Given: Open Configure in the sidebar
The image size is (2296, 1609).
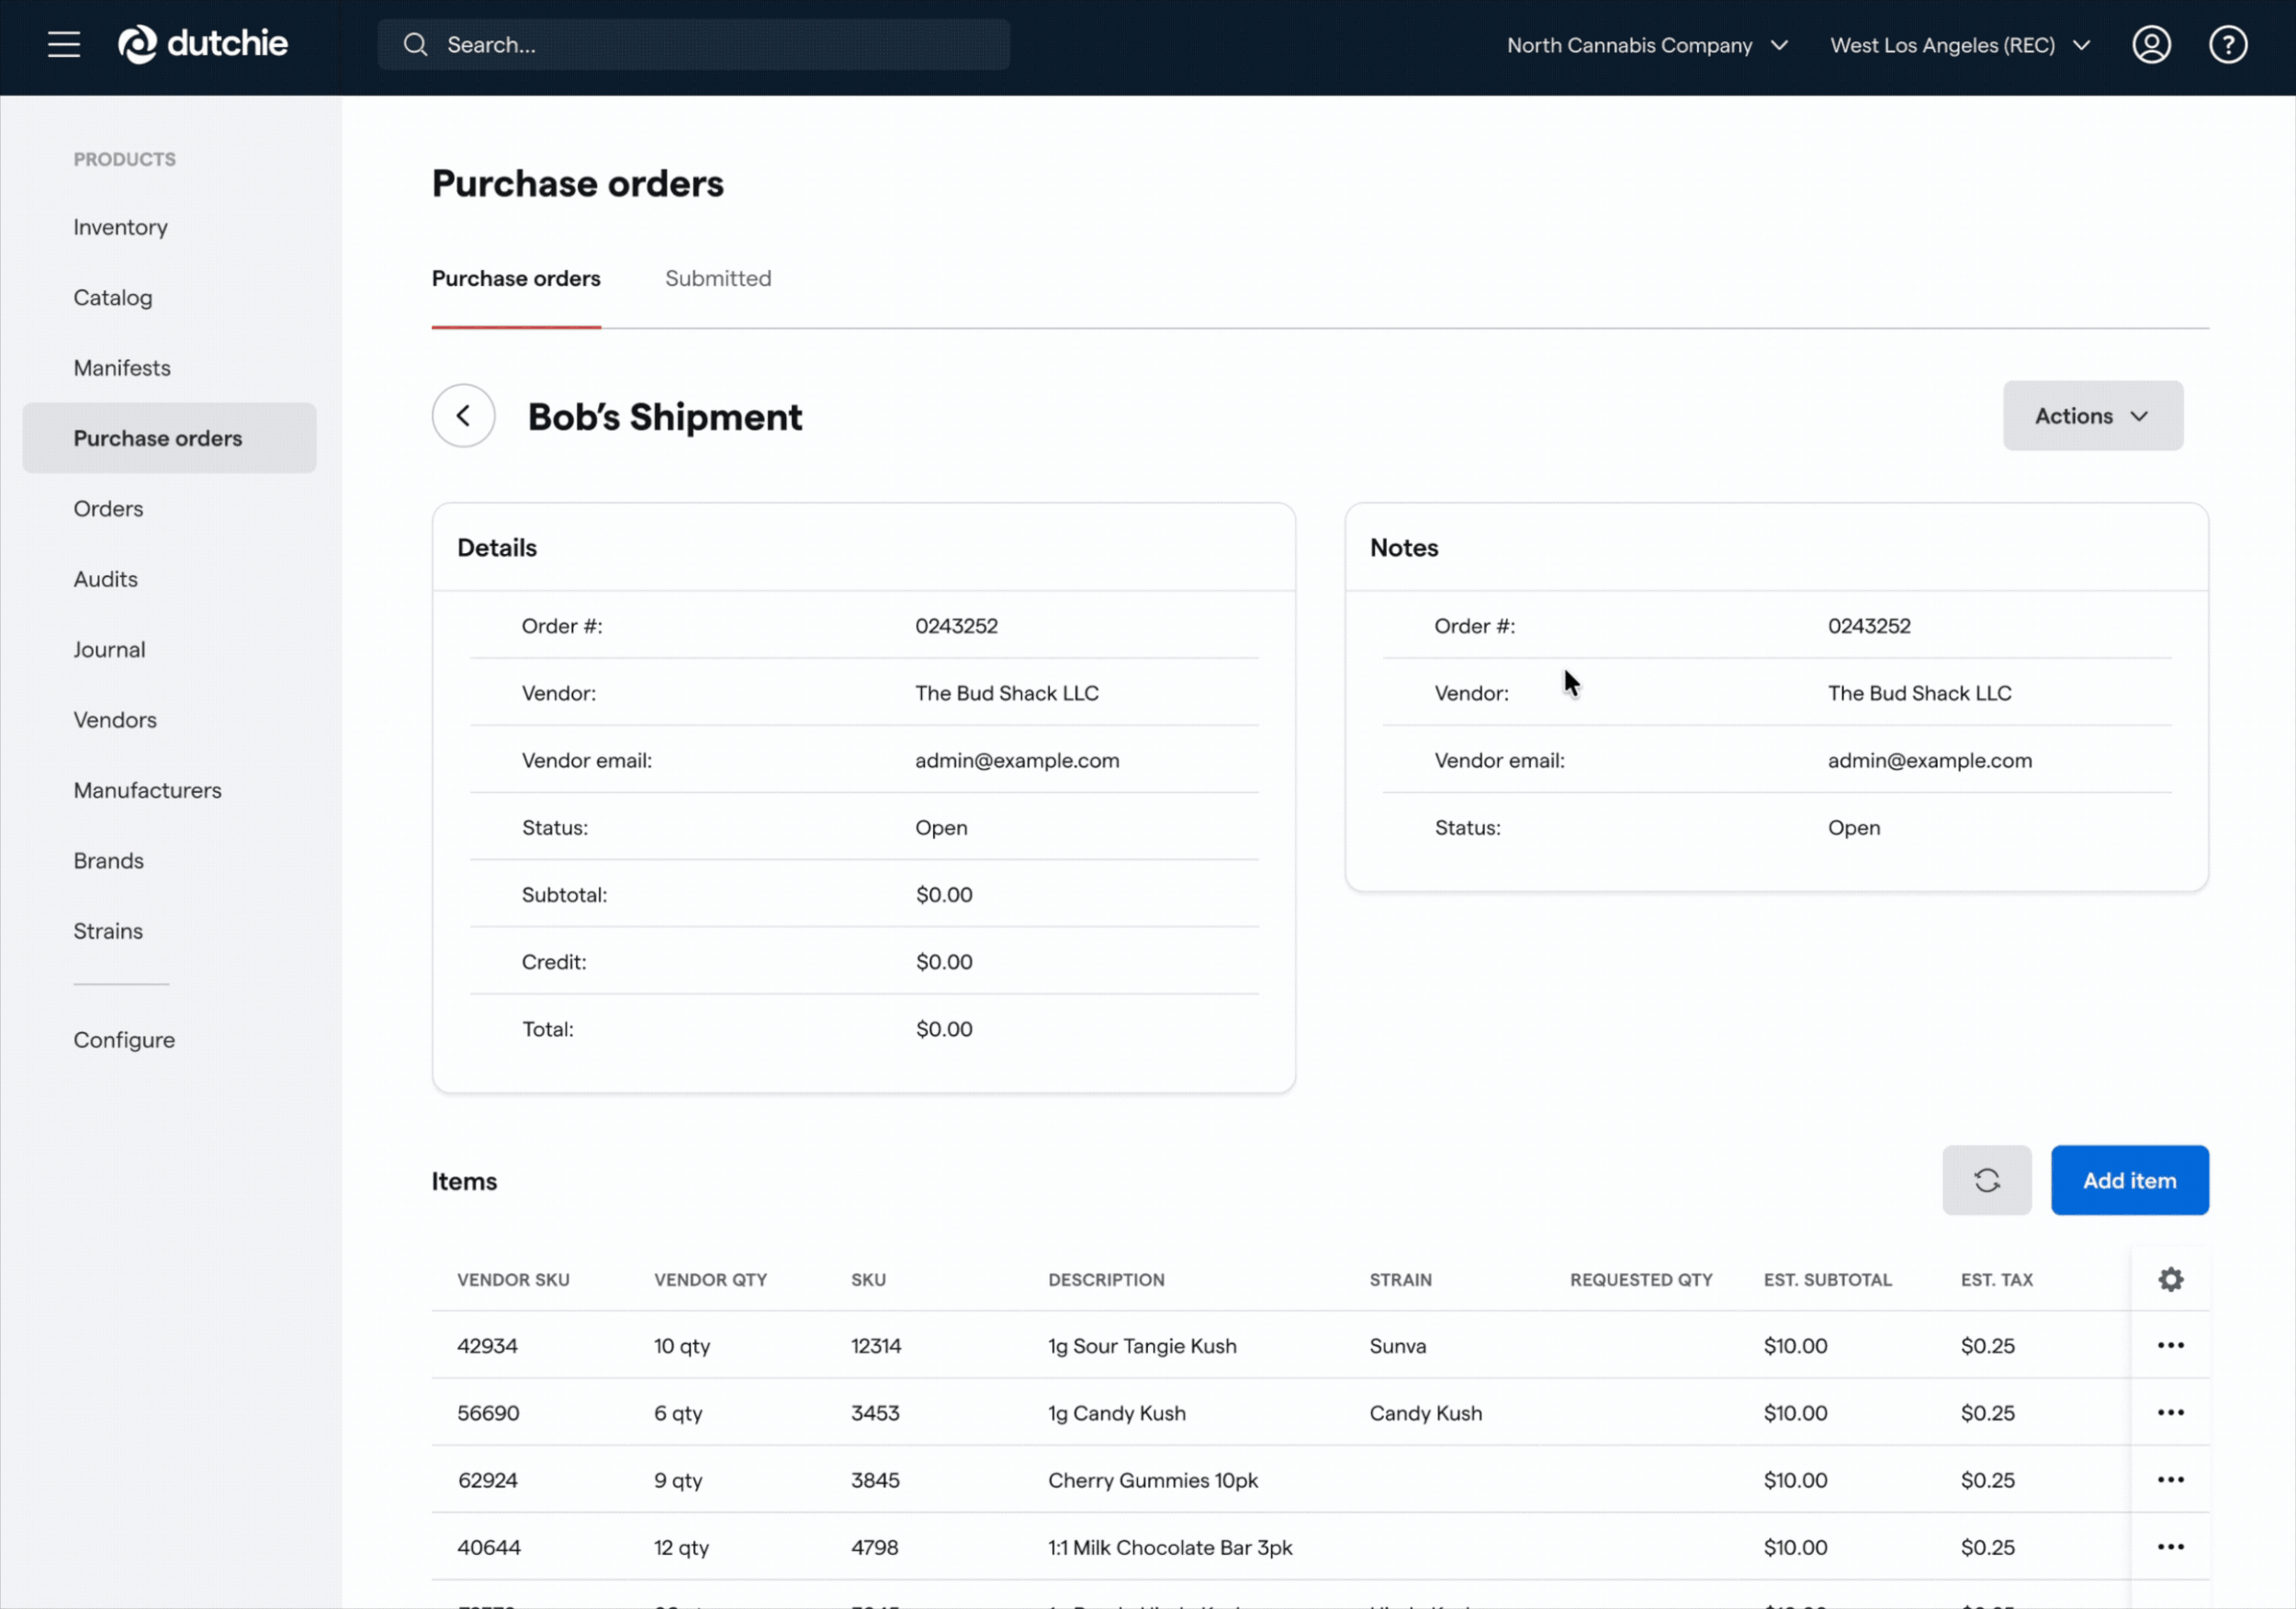Looking at the screenshot, I should tap(124, 1039).
